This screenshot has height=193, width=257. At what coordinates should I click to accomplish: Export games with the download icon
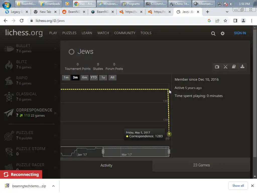pos(242,67)
